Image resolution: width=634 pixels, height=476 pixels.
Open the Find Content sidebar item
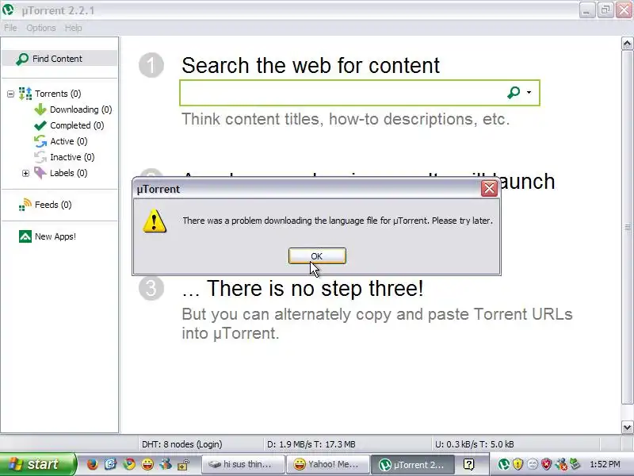(x=59, y=59)
